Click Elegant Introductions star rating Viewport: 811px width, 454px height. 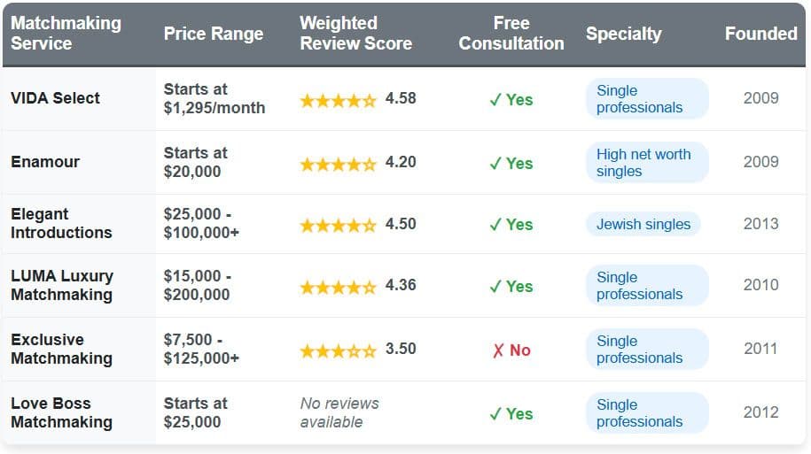click(339, 226)
